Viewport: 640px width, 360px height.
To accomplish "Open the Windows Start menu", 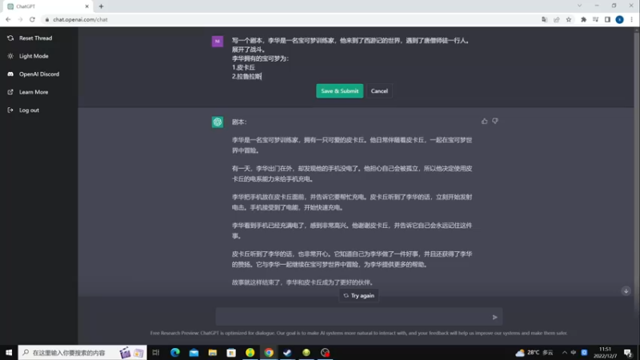I will (9, 352).
